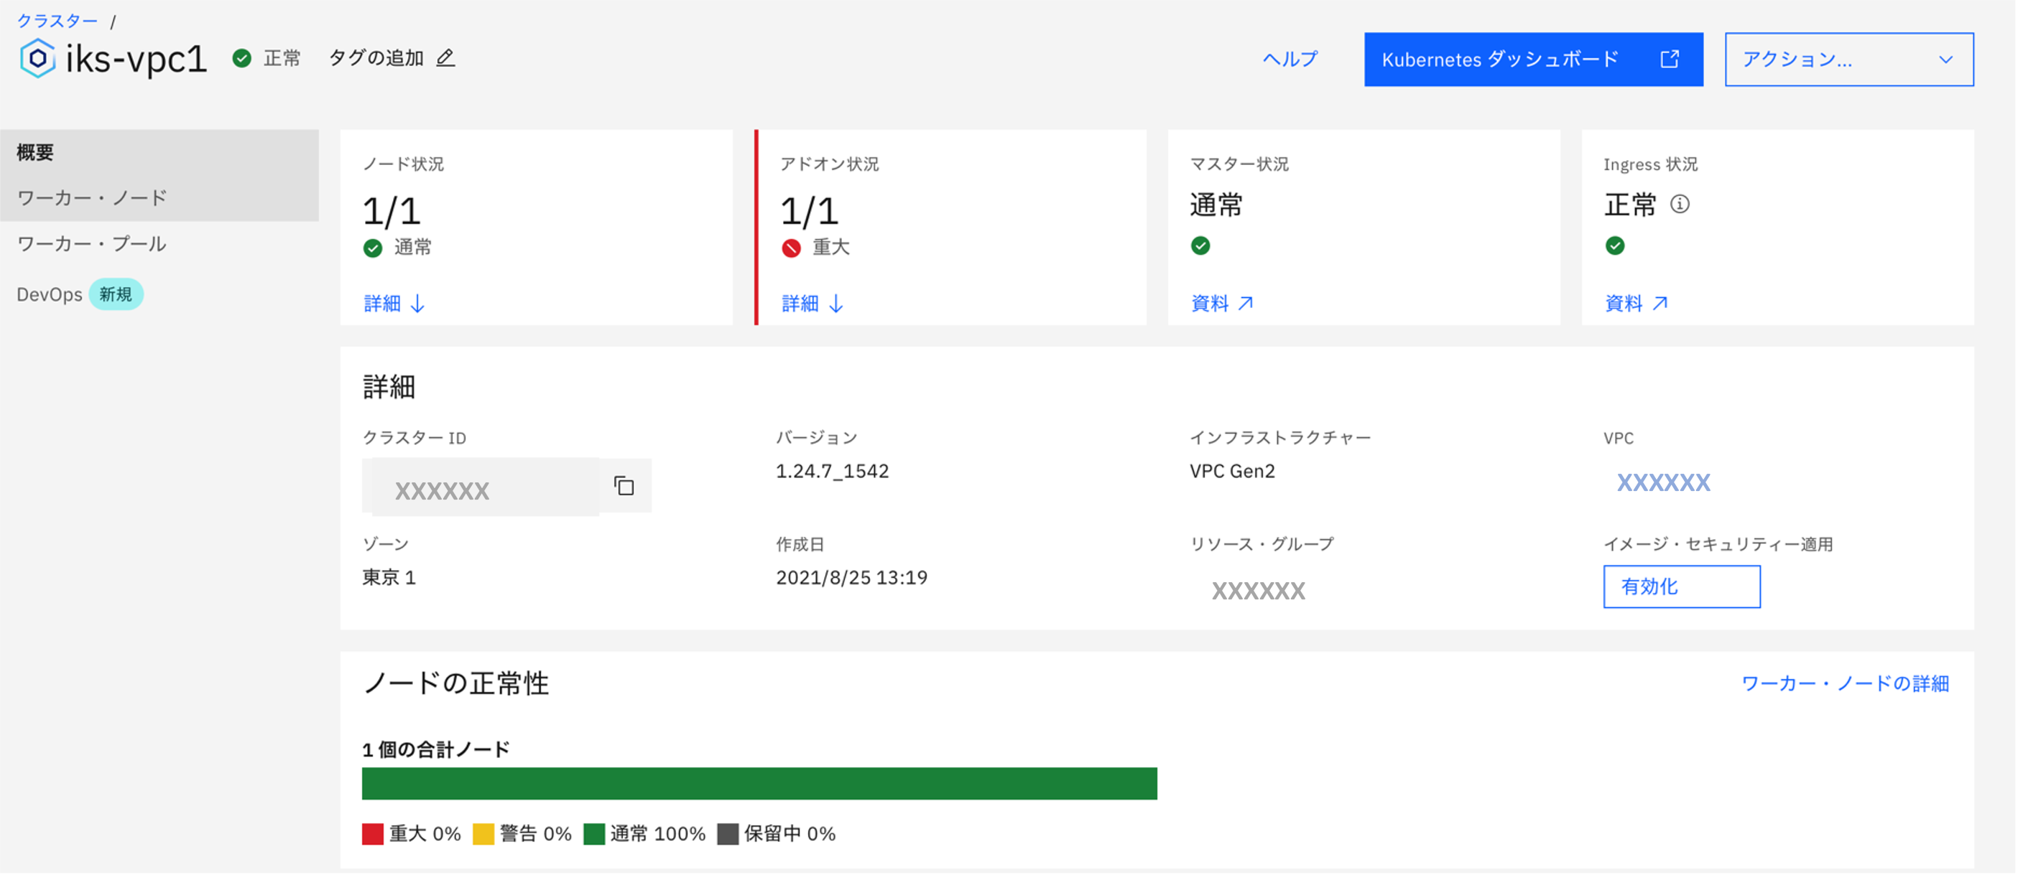The width and height of the screenshot is (2018, 875).
Task: Click the external arrow icon on マスター状況 資料
Action: 1246,303
